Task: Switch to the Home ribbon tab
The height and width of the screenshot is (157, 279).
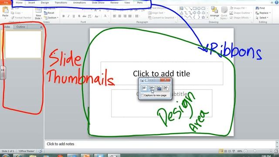Action: (x=19, y=3)
